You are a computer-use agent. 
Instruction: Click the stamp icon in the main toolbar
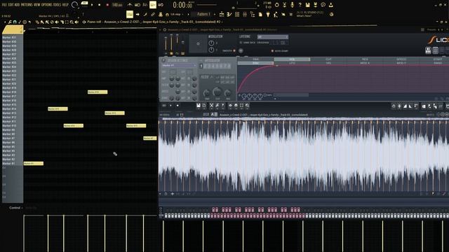tap(161, 14)
